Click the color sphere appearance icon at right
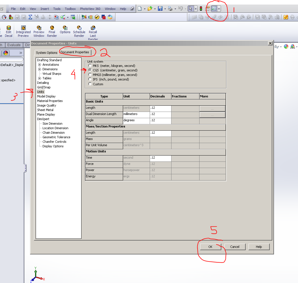Image resolution: width=298 pixels, height=283 pixels. pyautogui.click(x=286, y=46)
